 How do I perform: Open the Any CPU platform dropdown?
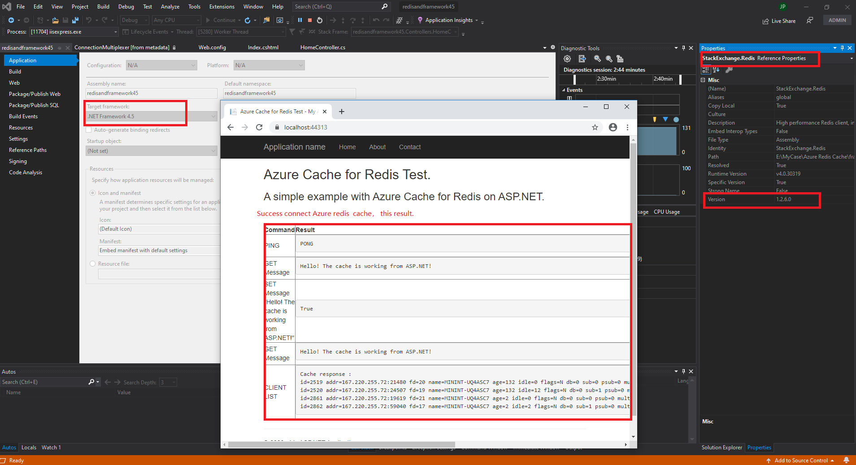[x=177, y=20]
